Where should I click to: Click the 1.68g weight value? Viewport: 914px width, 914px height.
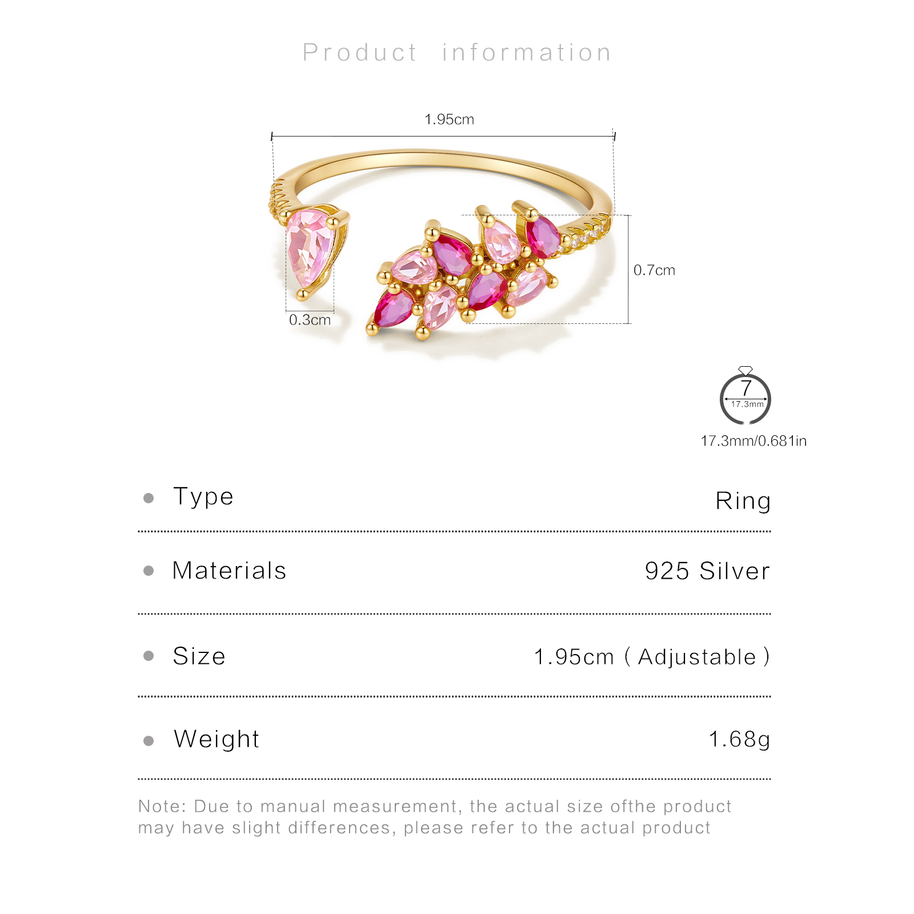coord(739,739)
